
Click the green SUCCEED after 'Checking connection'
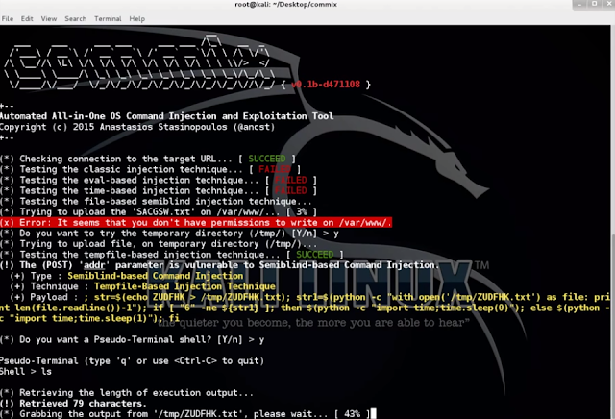coord(267,159)
